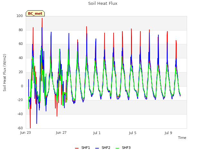
Task: Select the Soil Heat Flux chart title
Action: (x=103, y=4)
